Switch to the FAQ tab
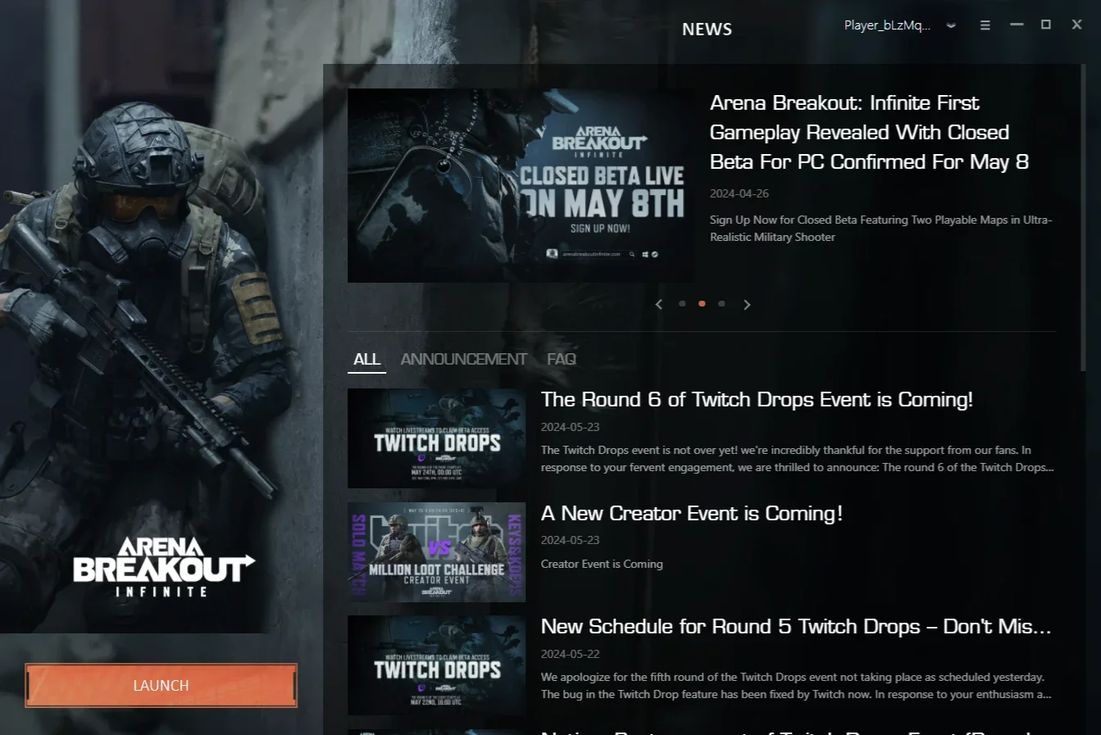Image resolution: width=1101 pixels, height=735 pixels. point(562,360)
